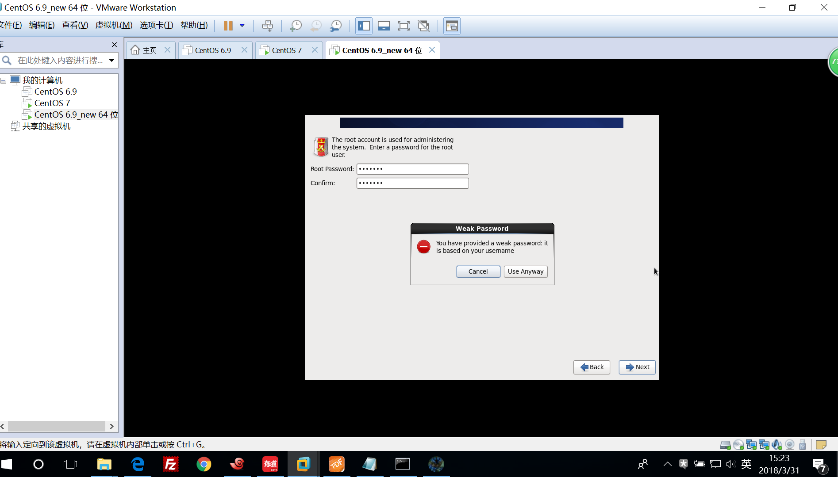Click the Next button in installer
This screenshot has width=838, height=477.
(637, 367)
